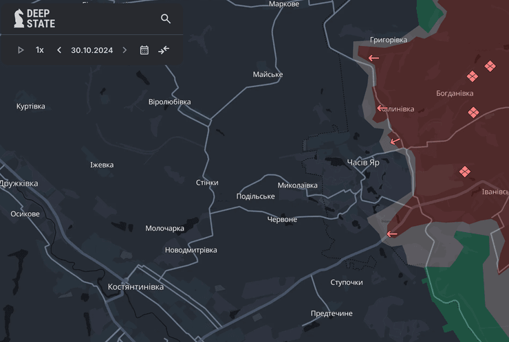The width and height of the screenshot is (509, 342).
Task: Open the calendar date picker
Action: 144,50
